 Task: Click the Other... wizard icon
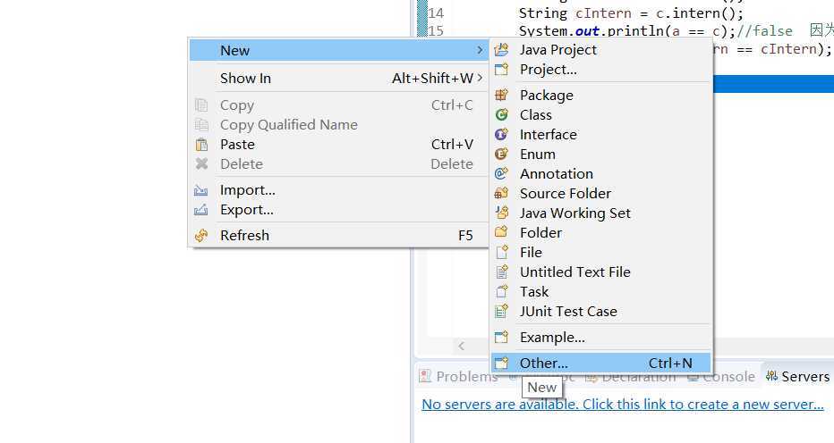pos(502,364)
